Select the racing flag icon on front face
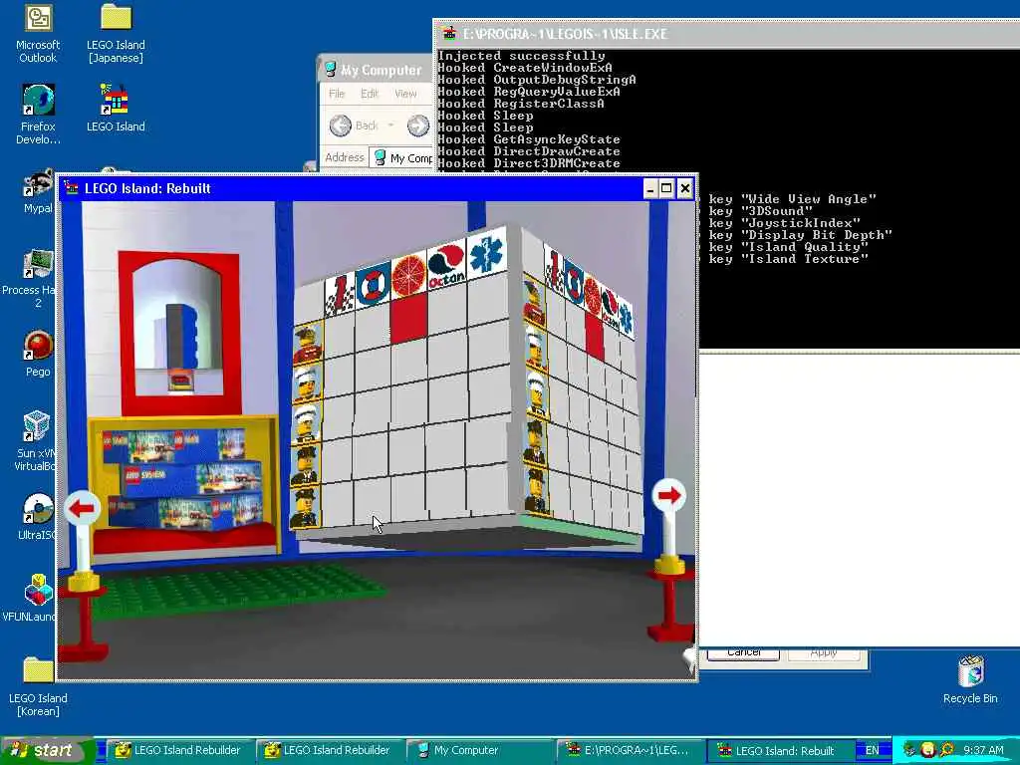Image resolution: width=1020 pixels, height=765 pixels. (x=339, y=294)
